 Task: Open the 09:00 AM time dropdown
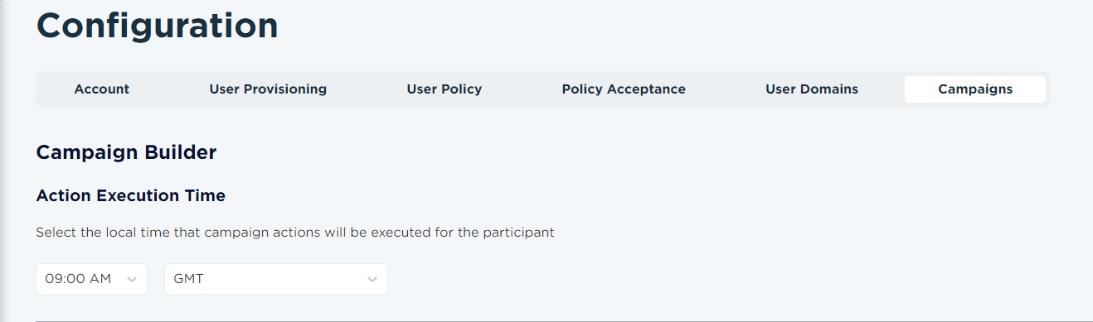pos(92,279)
